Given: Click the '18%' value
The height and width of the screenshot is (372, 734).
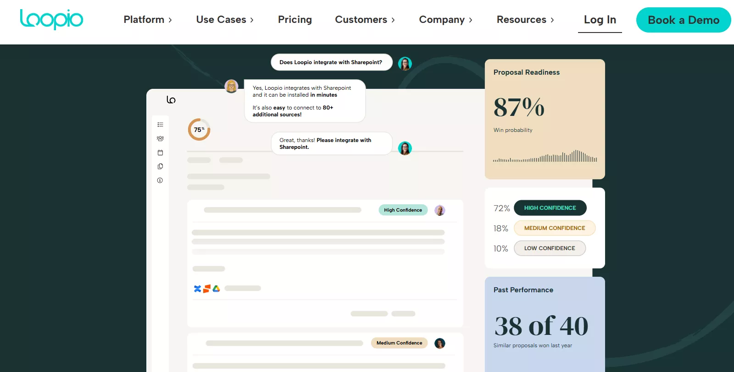Looking at the screenshot, I should (x=501, y=229).
